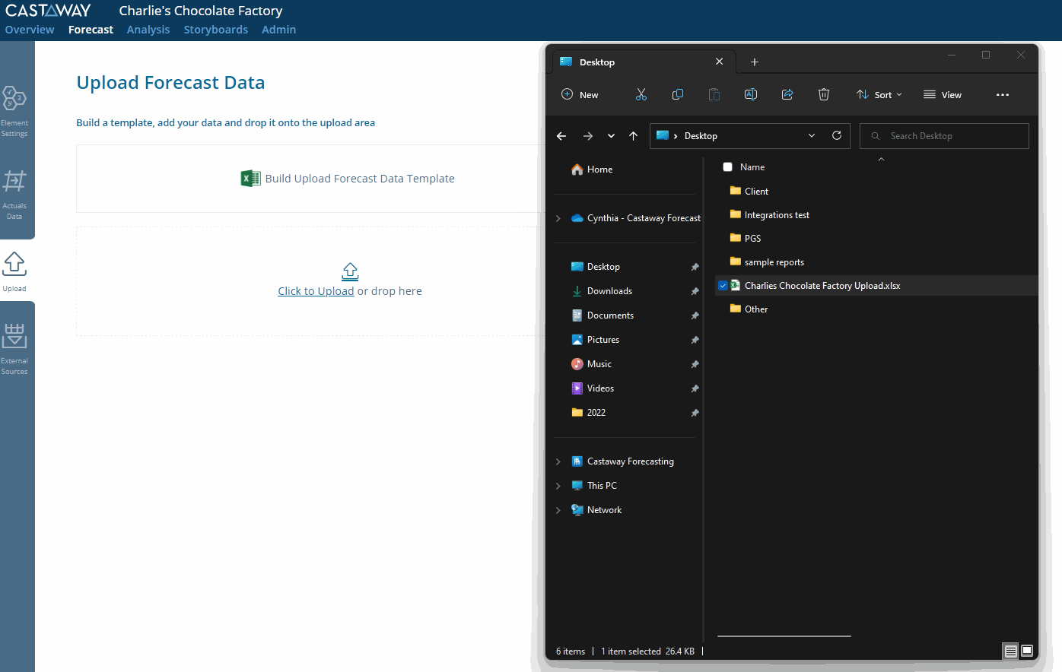Click the Search Desktop field
Screen dimensions: 1062x672
[944, 136]
